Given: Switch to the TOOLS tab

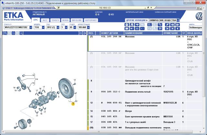Looking at the screenshot, I should 55,20.
